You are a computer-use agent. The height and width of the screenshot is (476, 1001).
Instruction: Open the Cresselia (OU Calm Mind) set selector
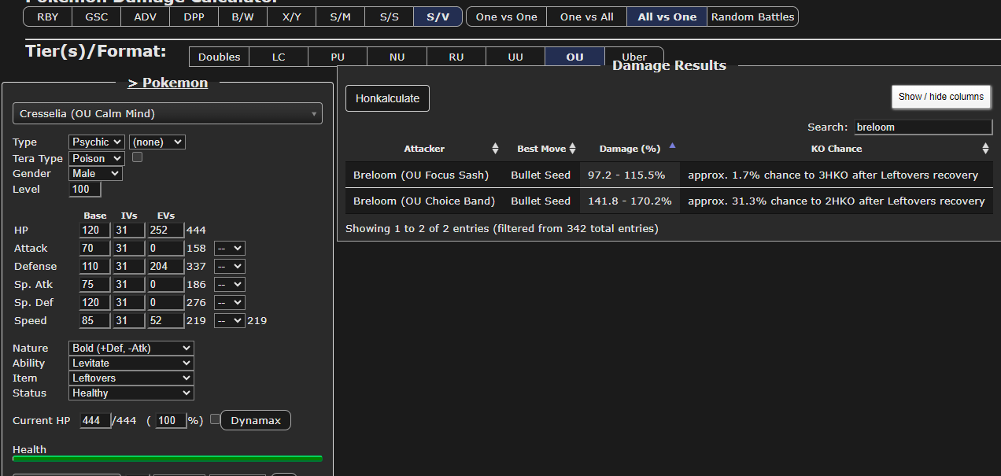[168, 113]
